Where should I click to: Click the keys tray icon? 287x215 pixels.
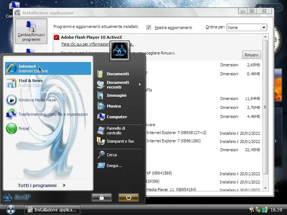point(252,210)
